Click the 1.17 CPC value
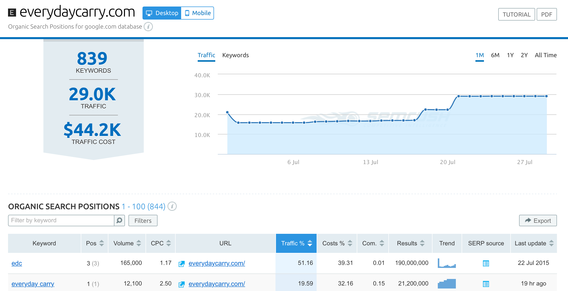The width and height of the screenshot is (568, 291). click(166, 263)
